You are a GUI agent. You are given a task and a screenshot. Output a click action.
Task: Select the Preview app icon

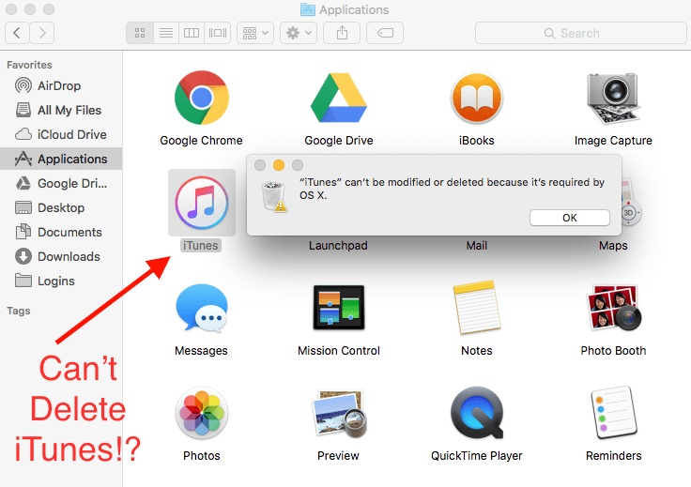(338, 413)
